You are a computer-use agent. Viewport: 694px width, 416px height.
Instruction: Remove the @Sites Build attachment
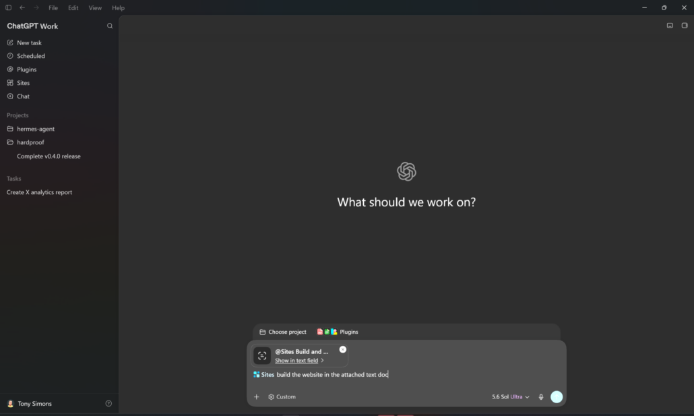click(342, 349)
